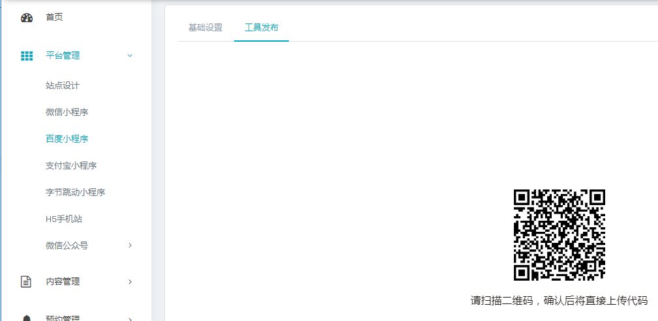Expand the 微信公众号 chevron arrow

tap(130, 245)
